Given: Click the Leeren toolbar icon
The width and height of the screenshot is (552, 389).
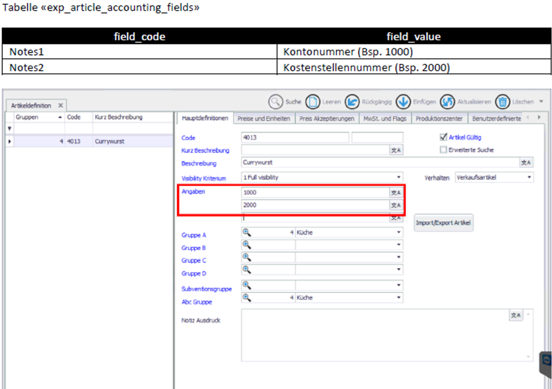Looking at the screenshot, I should [x=313, y=102].
